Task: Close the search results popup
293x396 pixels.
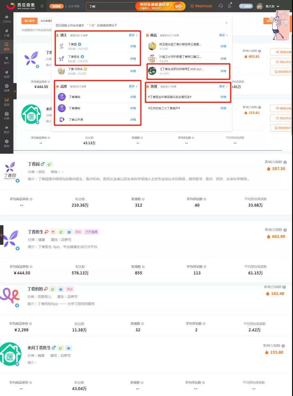Action: tap(227, 23)
